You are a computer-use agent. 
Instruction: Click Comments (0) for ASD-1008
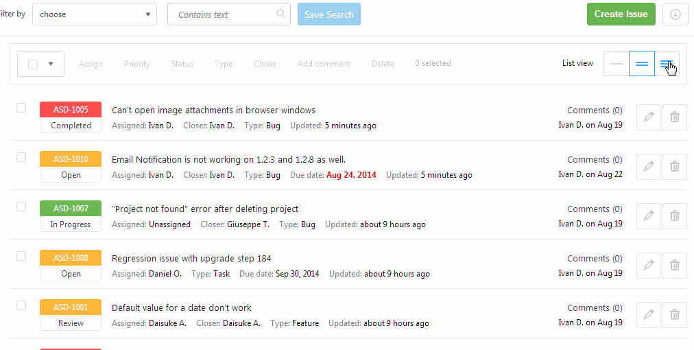595,258
